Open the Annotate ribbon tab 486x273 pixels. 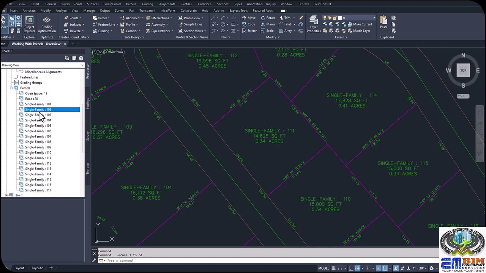tap(29, 11)
